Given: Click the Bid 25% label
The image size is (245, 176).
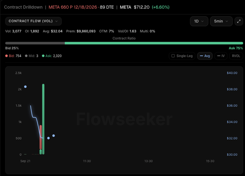Looking at the screenshot, I should (12, 48).
